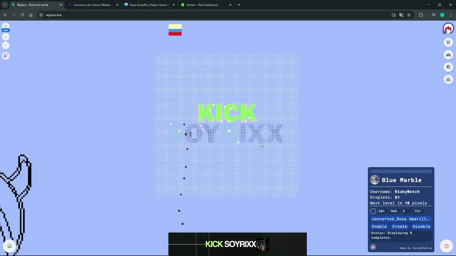
Task: Click the wplace.live address bar
Action: point(214,15)
